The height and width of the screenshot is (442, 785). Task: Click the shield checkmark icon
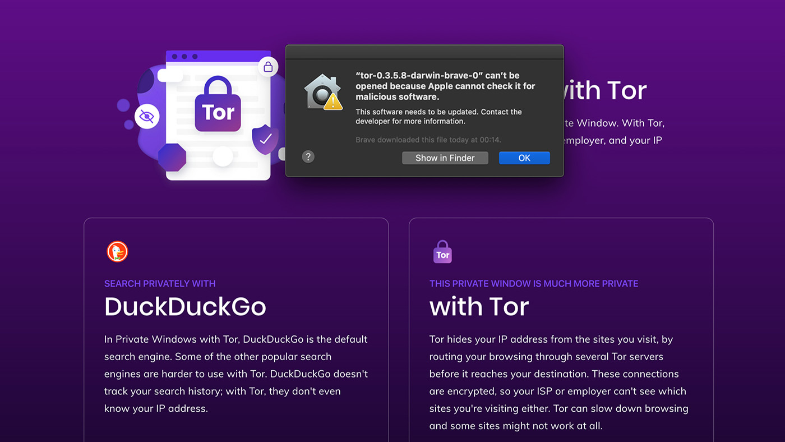click(265, 139)
